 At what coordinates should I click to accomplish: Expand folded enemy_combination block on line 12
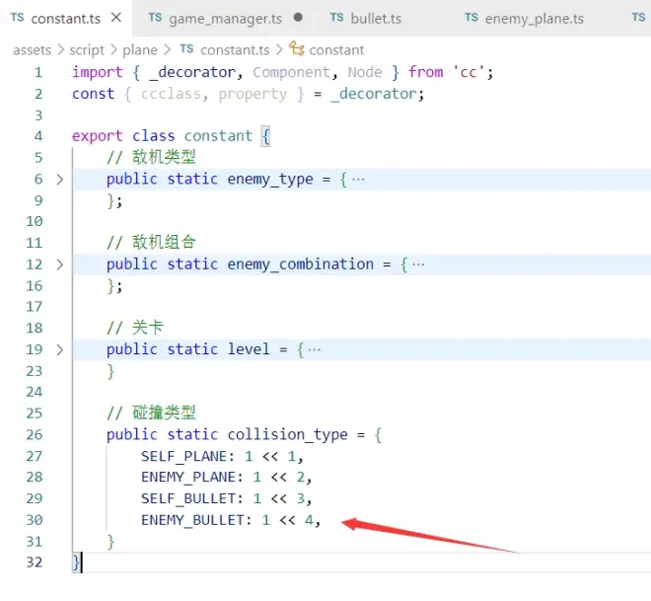pos(60,264)
